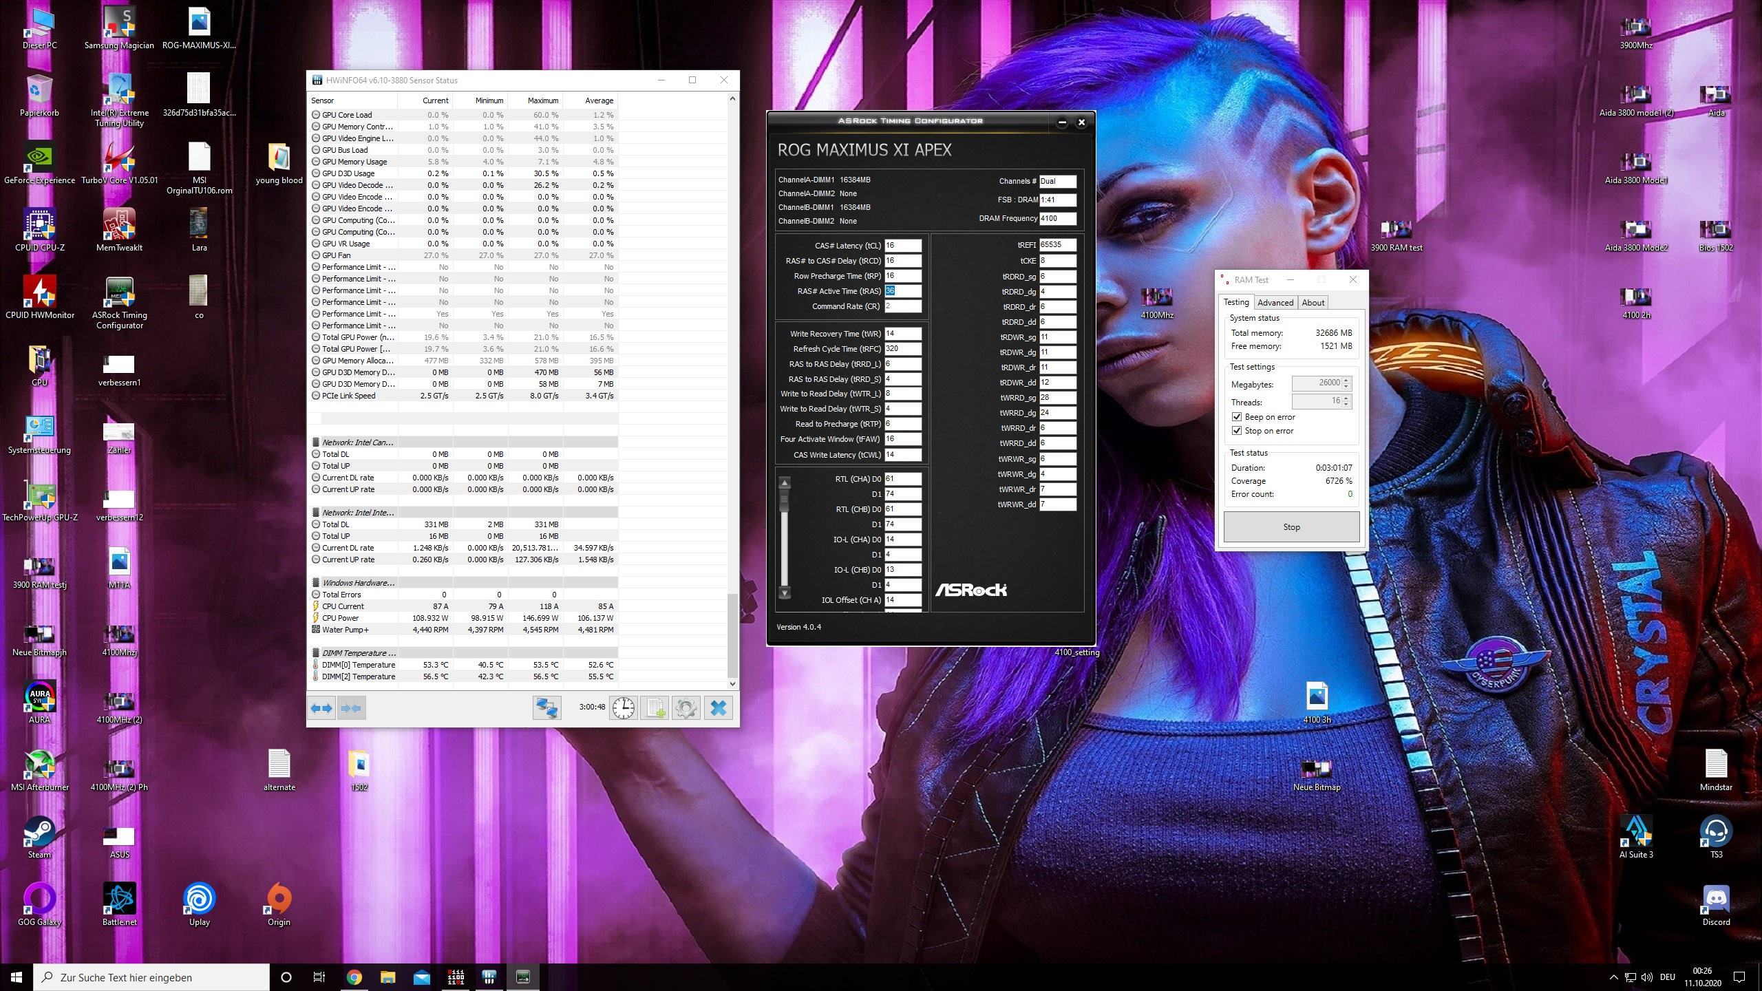Click the Stop button in RAM Test
1762x991 pixels.
click(1291, 527)
